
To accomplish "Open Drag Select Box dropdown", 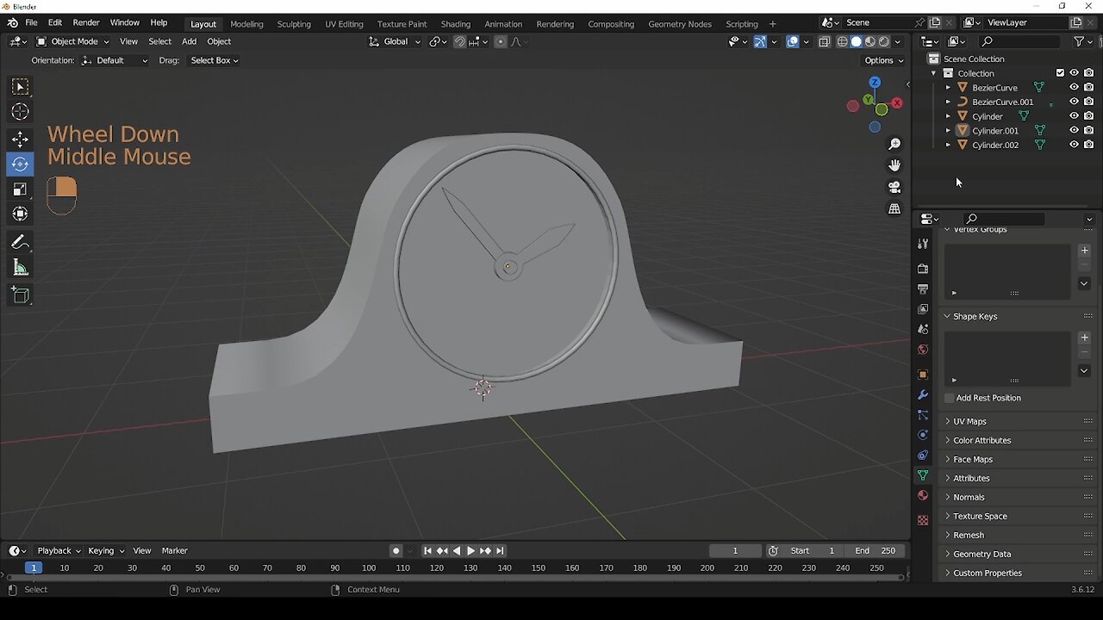I will (214, 60).
